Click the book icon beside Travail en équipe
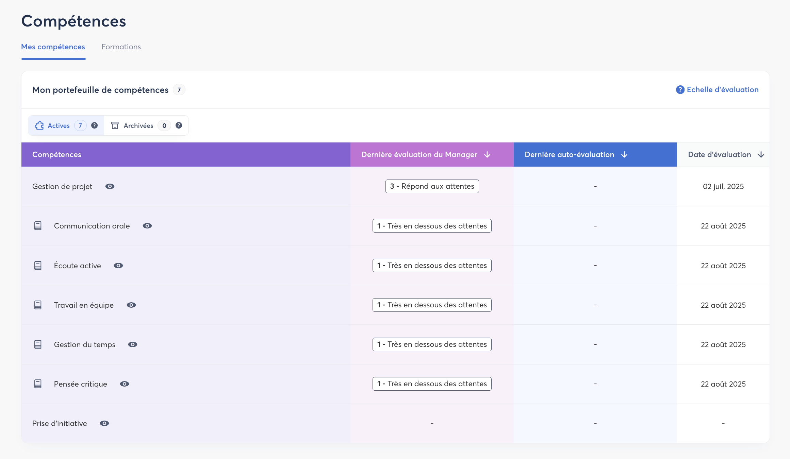Viewport: 790px width, 459px height. coord(38,305)
